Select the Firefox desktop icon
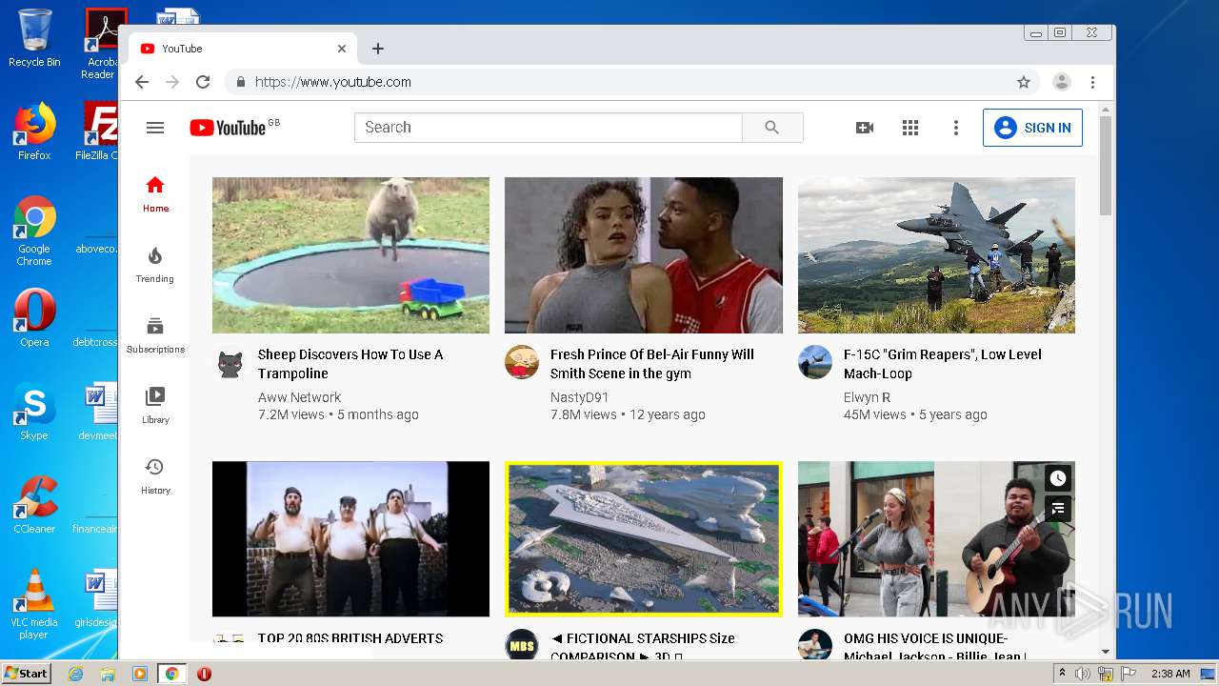1219x686 pixels. click(x=34, y=131)
